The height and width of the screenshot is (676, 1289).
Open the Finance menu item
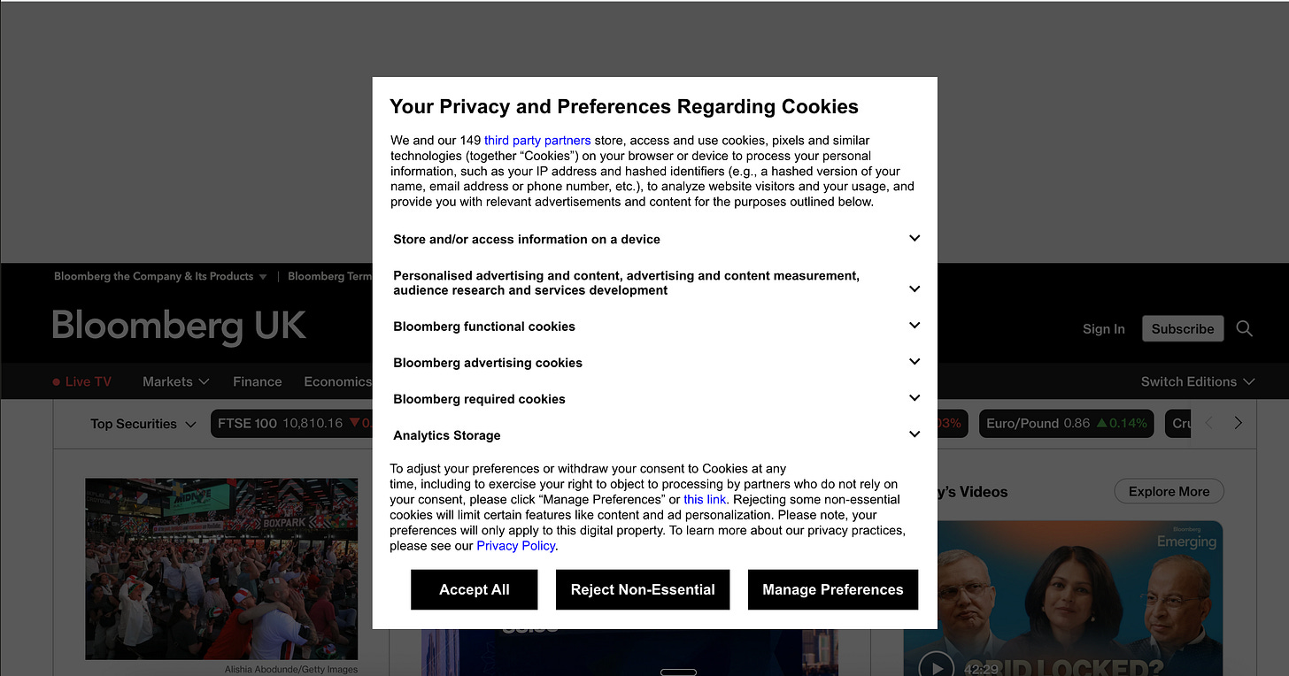[257, 381]
